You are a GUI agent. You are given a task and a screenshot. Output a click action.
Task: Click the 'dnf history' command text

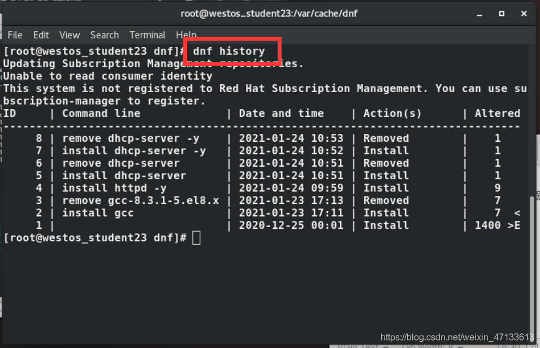coord(228,51)
